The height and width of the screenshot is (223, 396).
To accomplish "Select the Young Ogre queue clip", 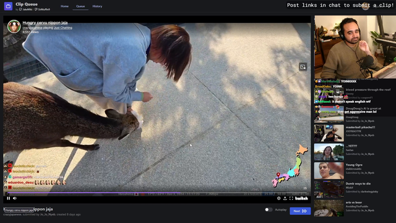I will click(x=354, y=171).
